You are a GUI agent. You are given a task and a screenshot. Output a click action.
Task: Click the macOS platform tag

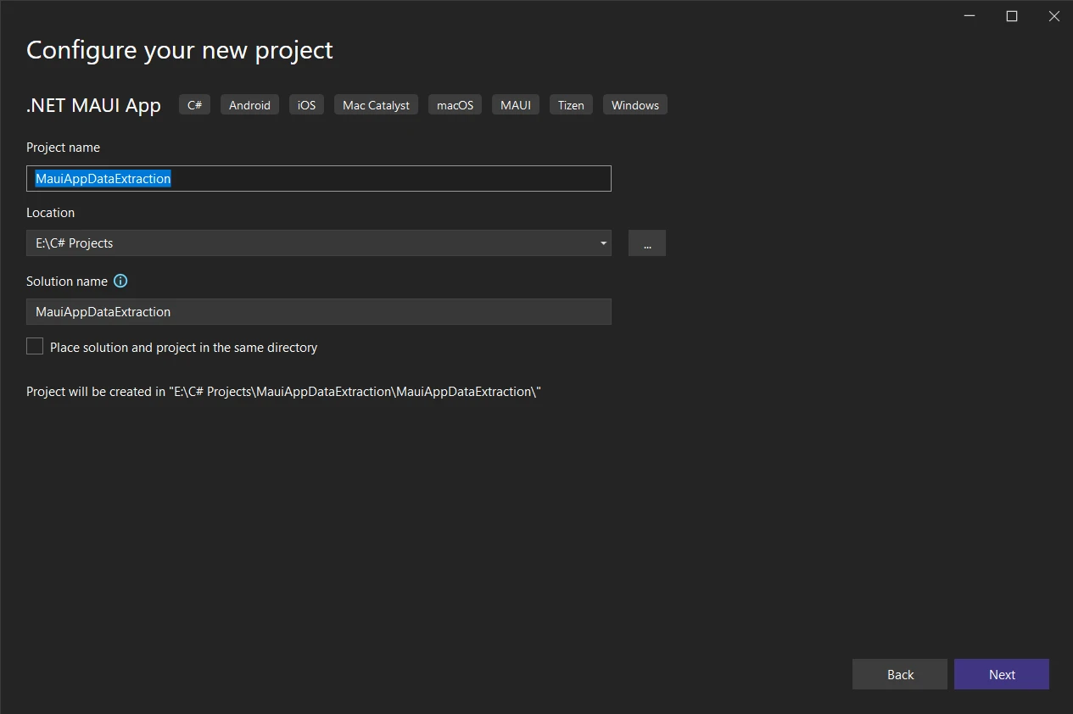(455, 105)
